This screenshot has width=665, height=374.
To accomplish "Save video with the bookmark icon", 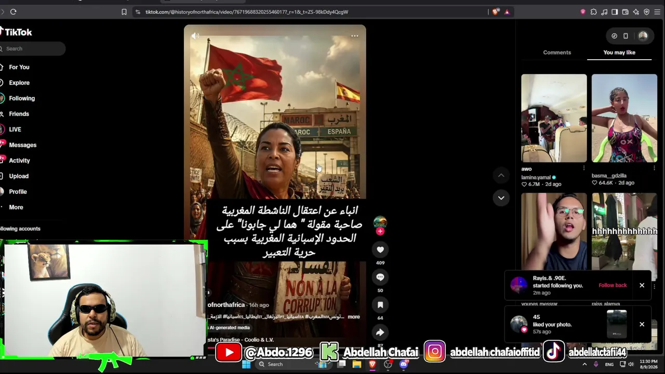I will pyautogui.click(x=380, y=305).
